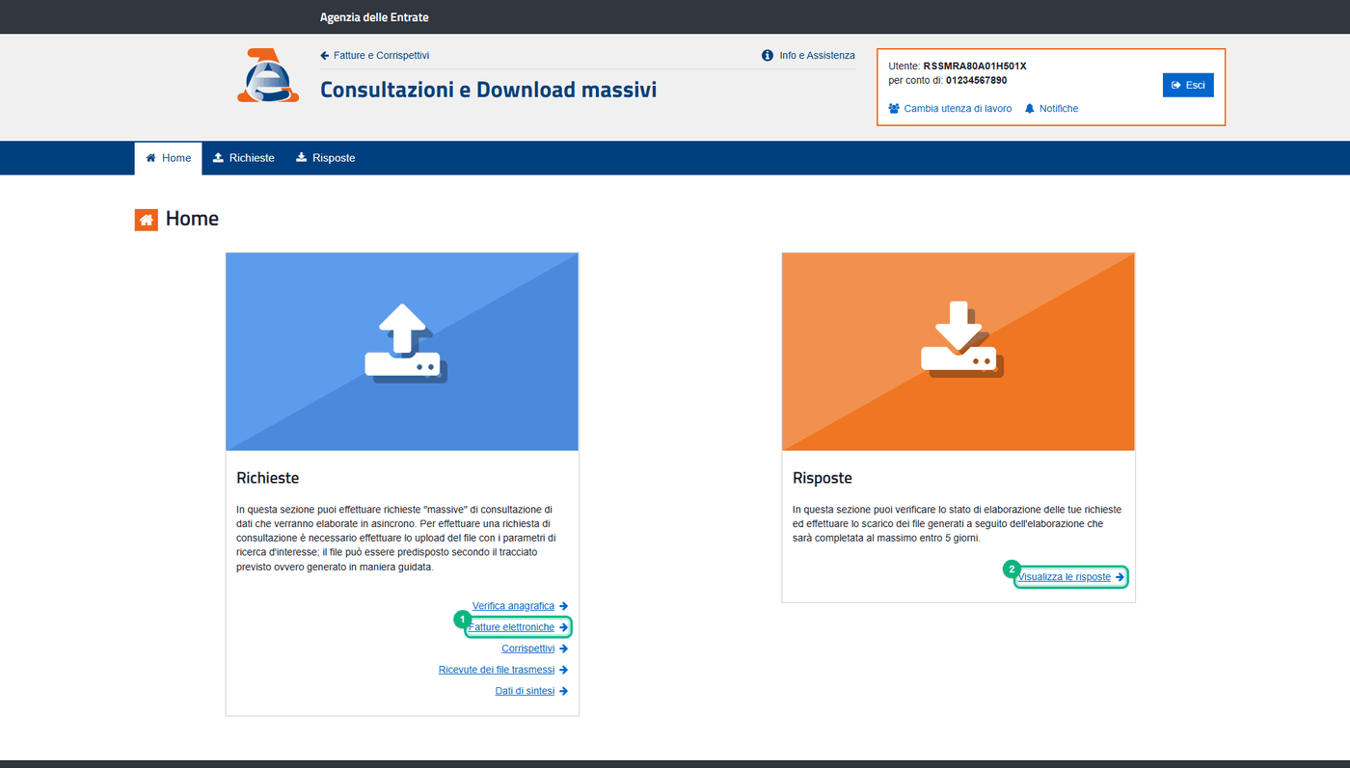Screen dimensions: 1350x768
Task: Click the arrow next to Verifica anagrafica
Action: tap(563, 606)
